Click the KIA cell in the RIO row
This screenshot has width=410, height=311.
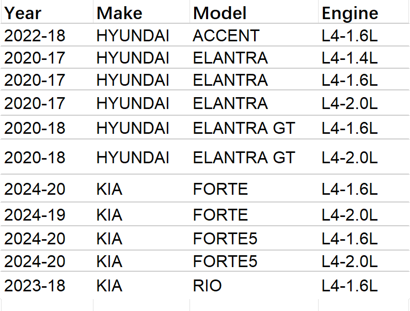[x=109, y=285]
